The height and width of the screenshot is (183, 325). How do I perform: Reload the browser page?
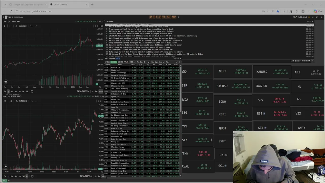pyautogui.click(x=11, y=11)
